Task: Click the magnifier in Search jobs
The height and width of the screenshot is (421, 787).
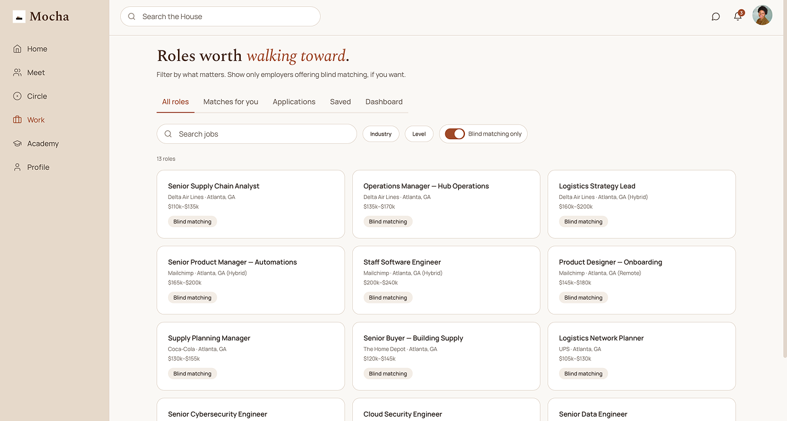Action: (168, 134)
